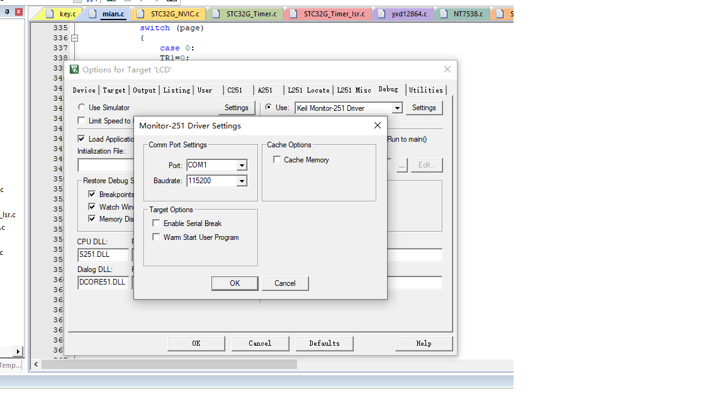Toggle Memory Display restore checkbox
Screen dimensions: 725x408
click(92, 219)
